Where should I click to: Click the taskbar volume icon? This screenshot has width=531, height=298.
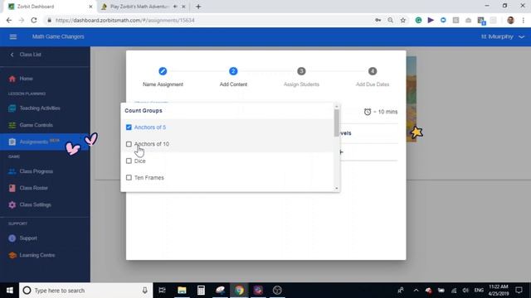click(x=465, y=291)
